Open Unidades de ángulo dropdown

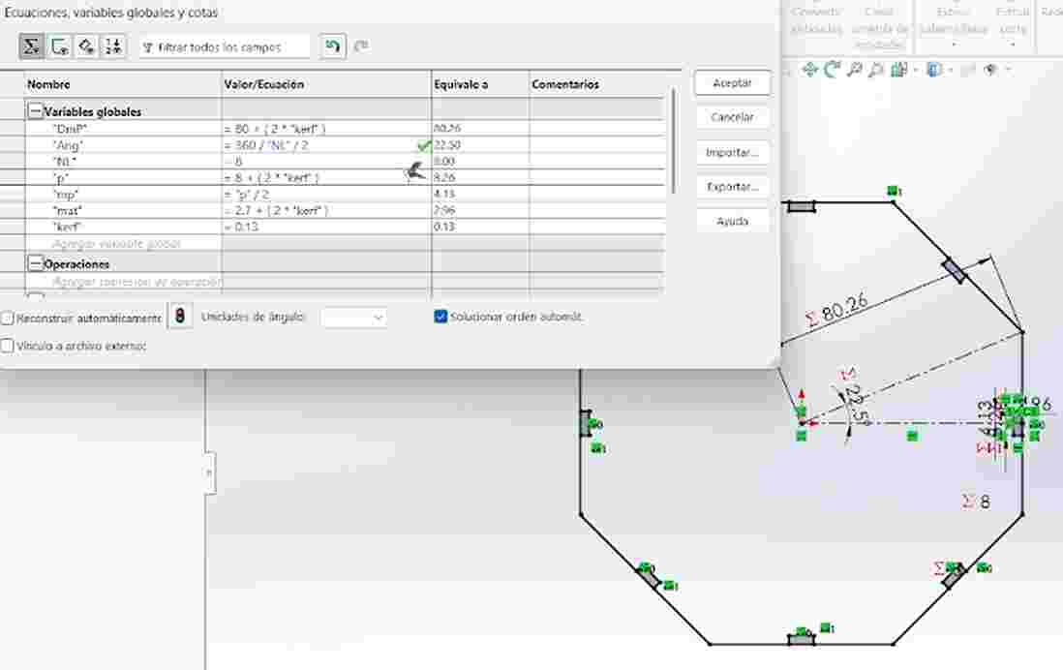click(x=353, y=317)
